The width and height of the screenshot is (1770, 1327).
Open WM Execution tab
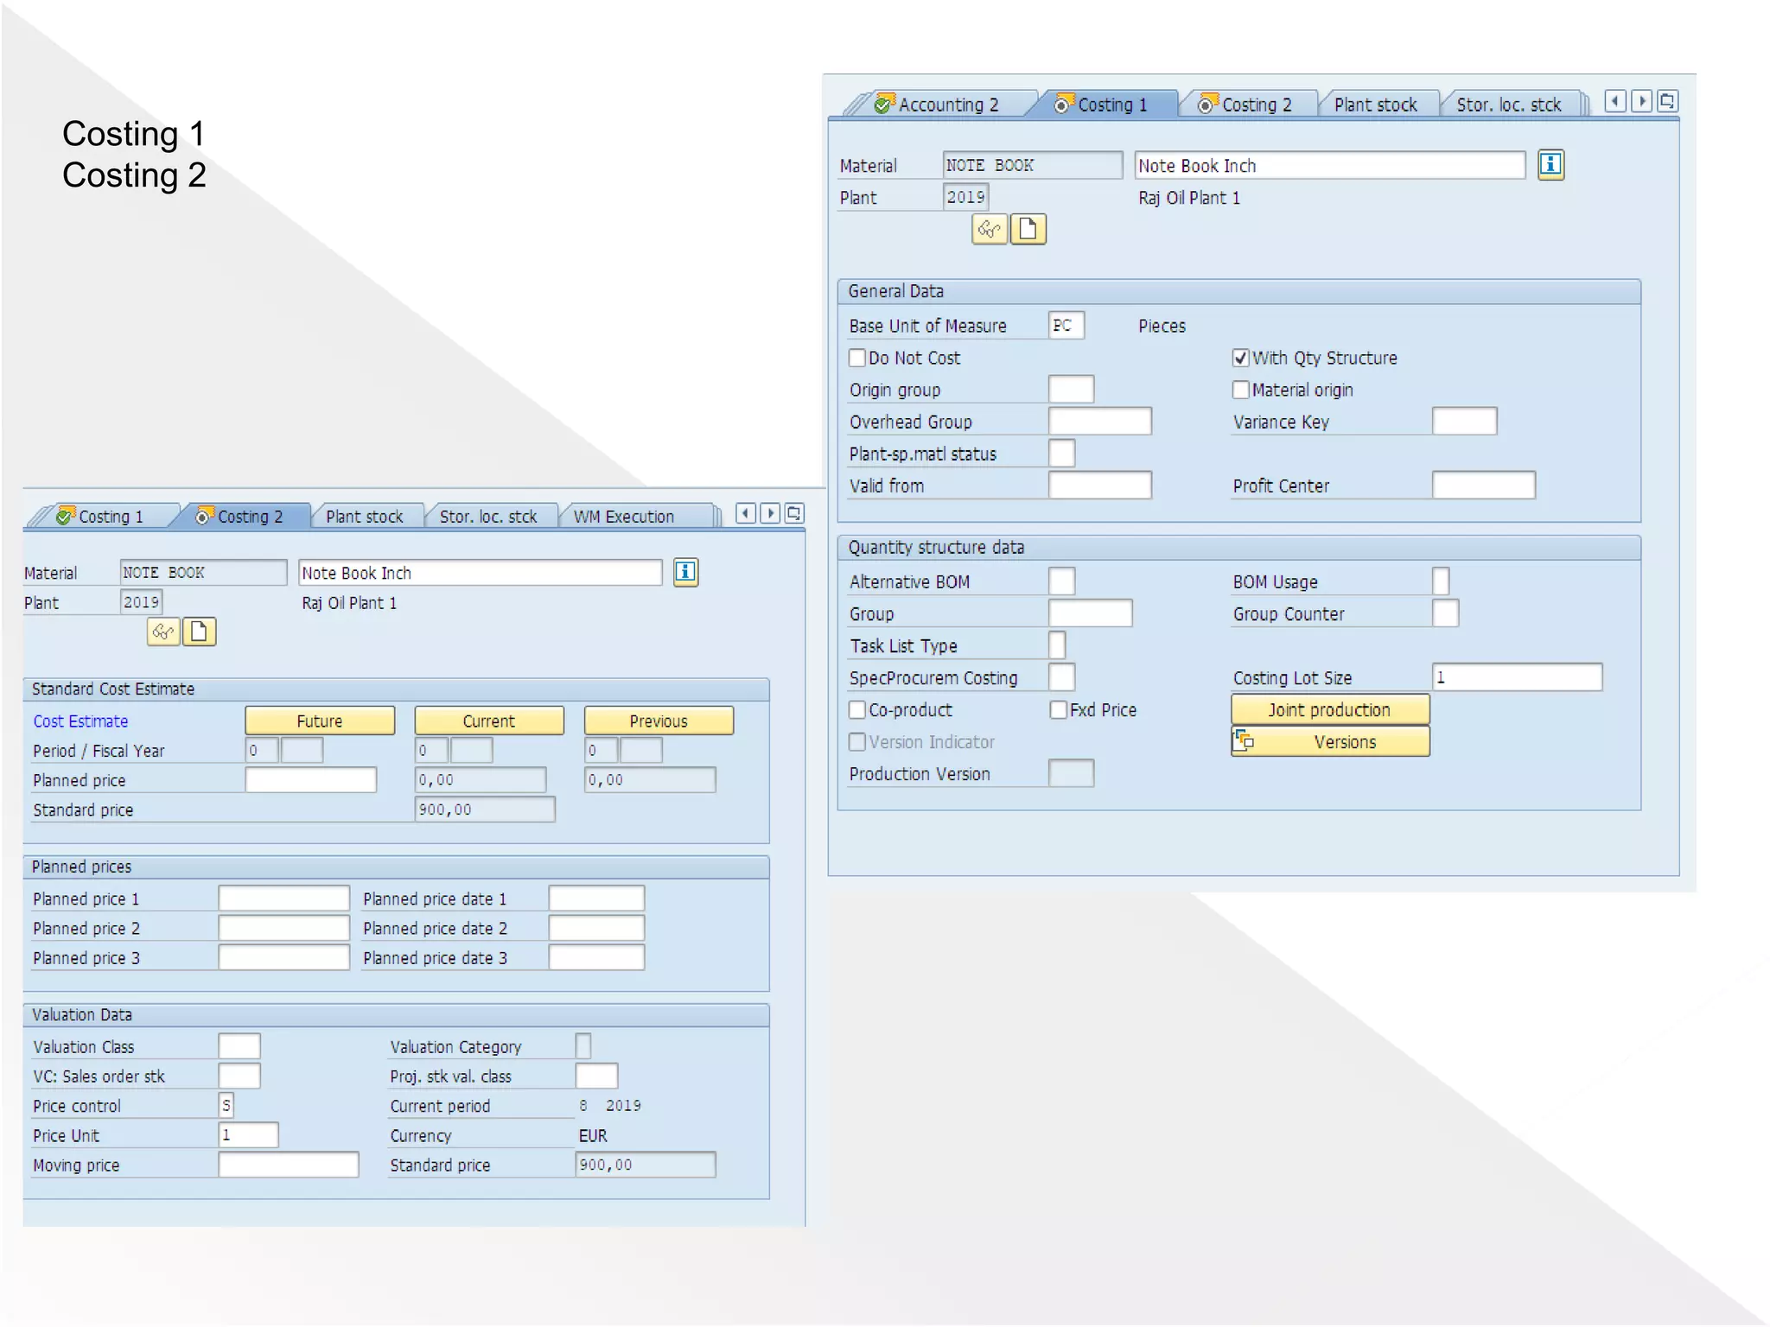click(623, 517)
